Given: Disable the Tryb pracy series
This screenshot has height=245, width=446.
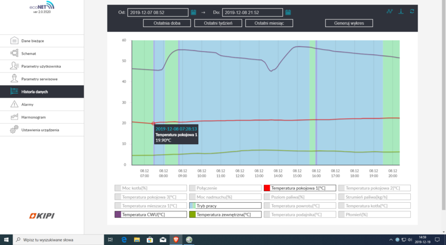Looking at the screenshot, I should 225,206.
